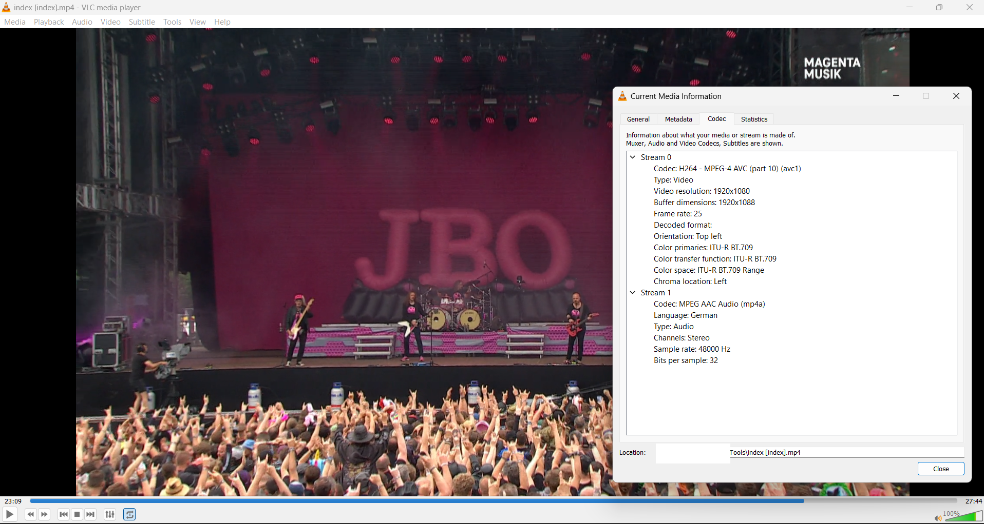Skip to next media item
This screenshot has width=984, height=524.
(91, 514)
